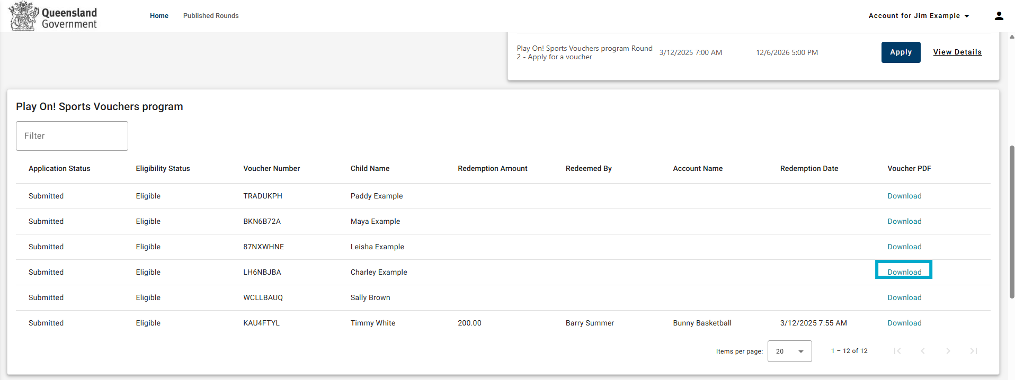Download the voucher PDF for Charley Example

tap(904, 272)
